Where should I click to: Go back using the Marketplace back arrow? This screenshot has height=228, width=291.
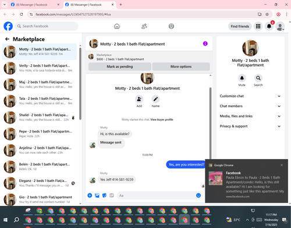7,39
